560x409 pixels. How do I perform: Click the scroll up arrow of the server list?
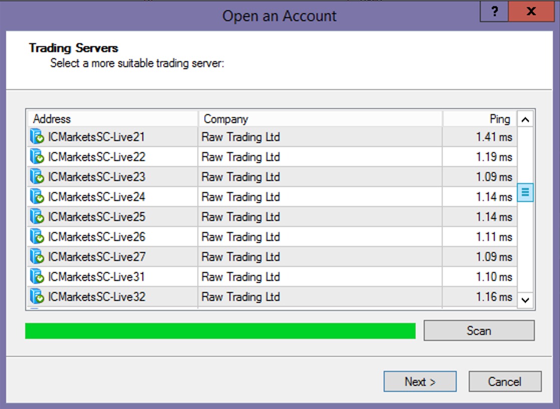pyautogui.click(x=525, y=119)
